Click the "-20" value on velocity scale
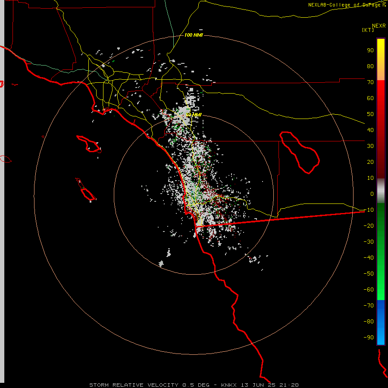This screenshot has width=388, height=388. pyautogui.click(x=369, y=225)
